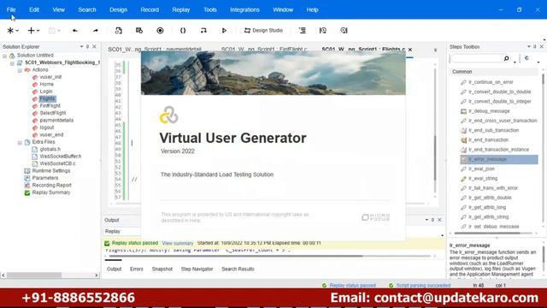Screen dimensions: 547x308
Task: Open the File menu
Action: [11, 9]
